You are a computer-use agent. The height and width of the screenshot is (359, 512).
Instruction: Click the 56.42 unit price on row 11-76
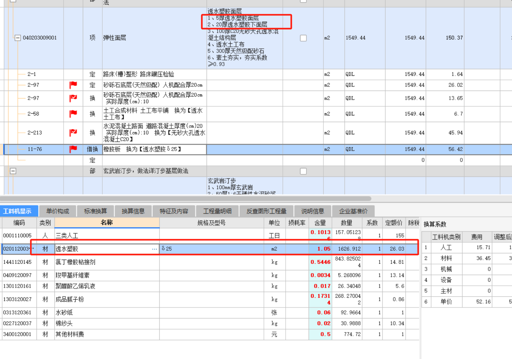[x=455, y=149]
